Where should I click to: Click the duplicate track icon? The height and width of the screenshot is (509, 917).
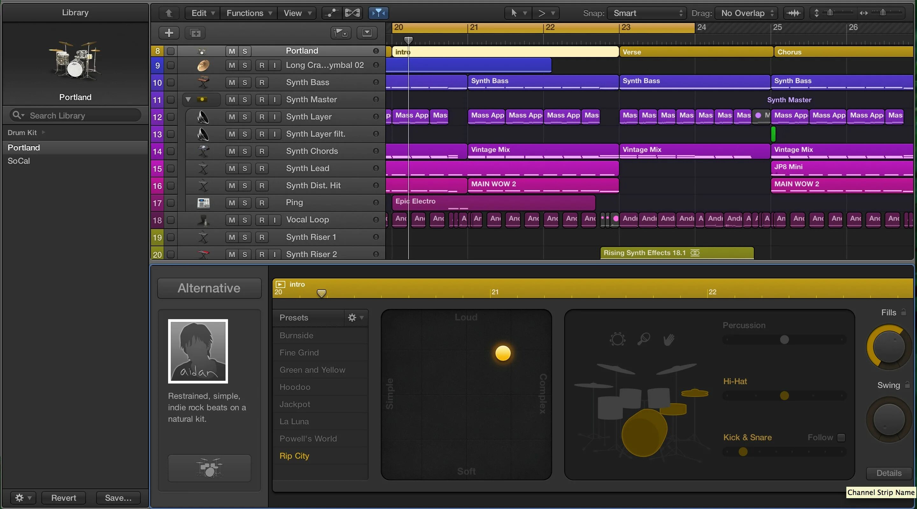pos(195,33)
